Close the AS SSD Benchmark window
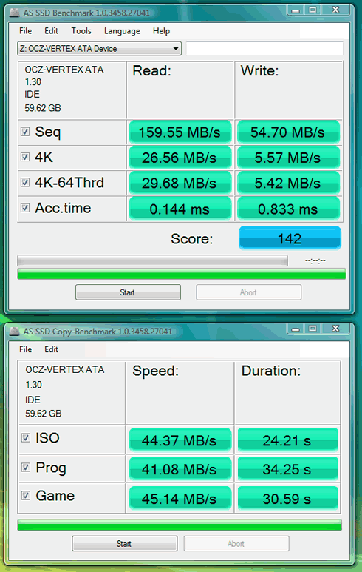 click(335, 10)
